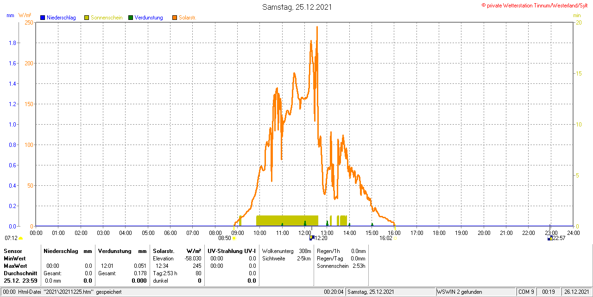This screenshot has height=297, width=593.
Task: Click the Solarstr. max value 245
Action: tap(197, 266)
